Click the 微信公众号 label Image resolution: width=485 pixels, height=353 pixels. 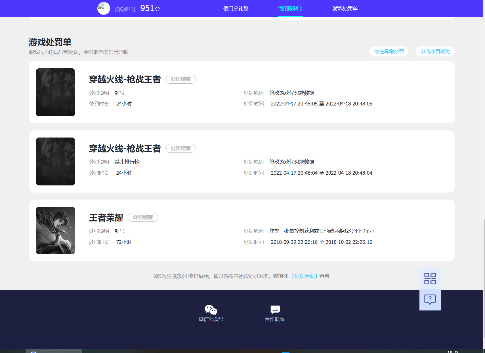[211, 319]
